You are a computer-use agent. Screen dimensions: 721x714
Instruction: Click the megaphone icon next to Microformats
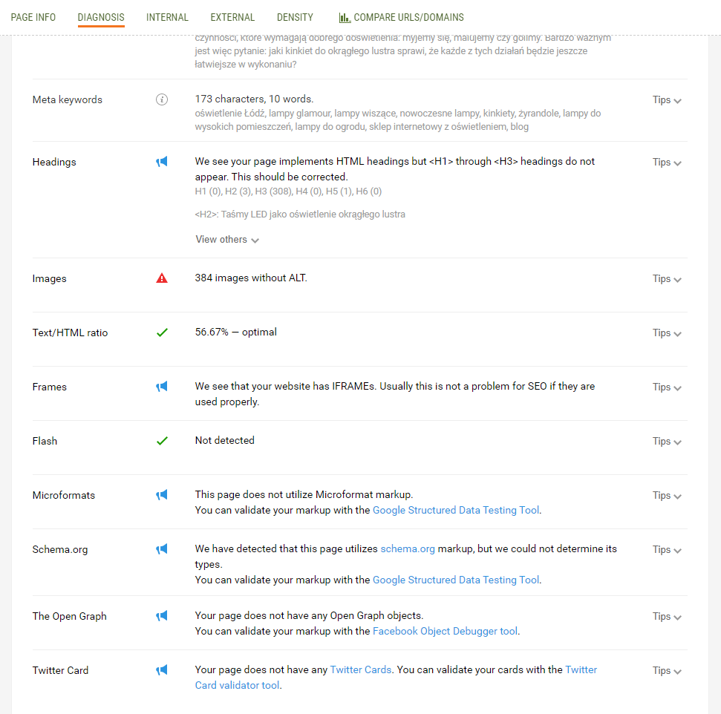point(162,495)
